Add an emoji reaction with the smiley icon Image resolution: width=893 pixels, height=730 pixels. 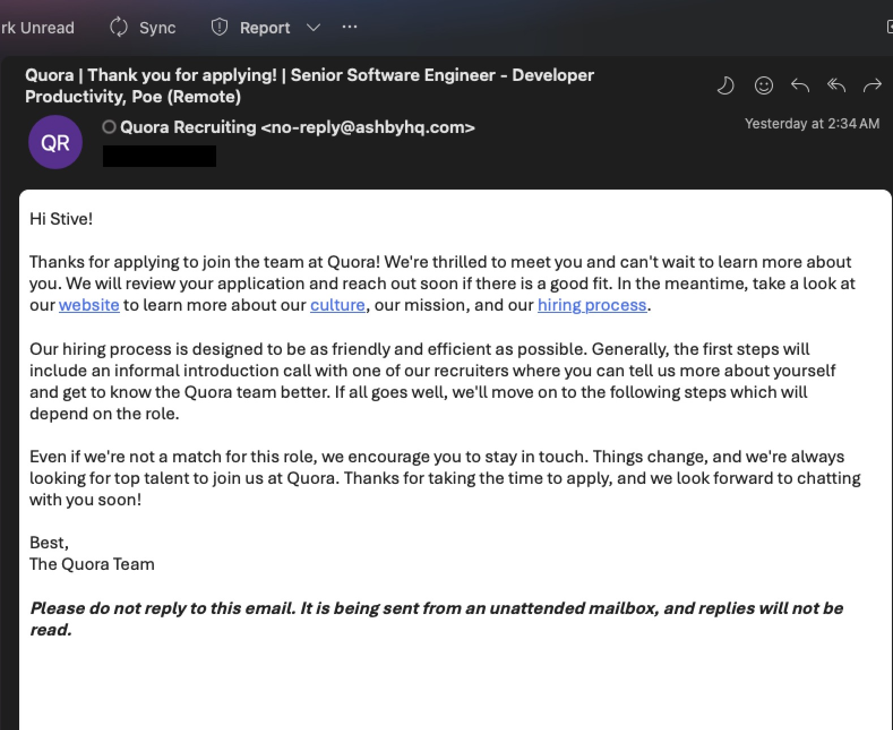(763, 85)
